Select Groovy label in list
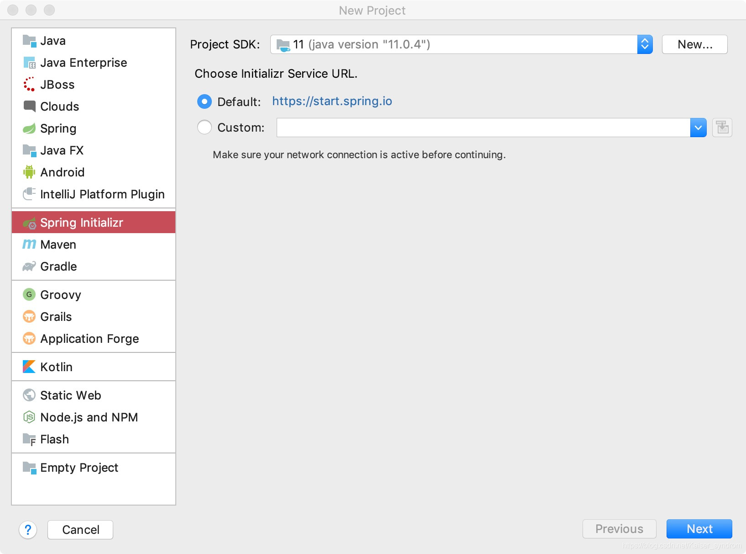The width and height of the screenshot is (746, 554). coord(61,295)
